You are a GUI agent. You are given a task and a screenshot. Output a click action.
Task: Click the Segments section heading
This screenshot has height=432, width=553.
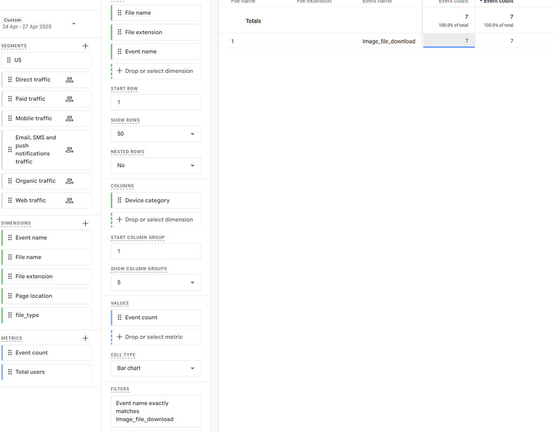point(13,46)
